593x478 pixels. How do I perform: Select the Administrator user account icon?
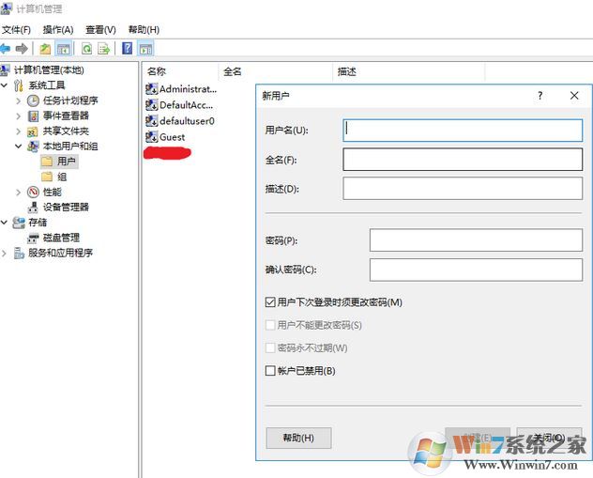(x=152, y=89)
